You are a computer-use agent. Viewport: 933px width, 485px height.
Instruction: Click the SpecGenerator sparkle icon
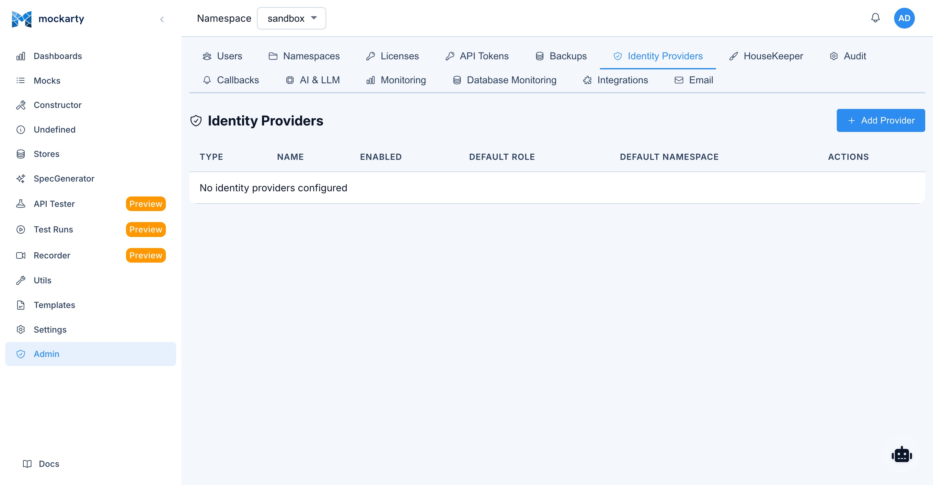(x=21, y=179)
